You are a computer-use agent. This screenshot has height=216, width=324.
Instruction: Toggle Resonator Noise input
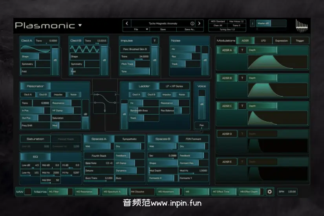point(73,95)
